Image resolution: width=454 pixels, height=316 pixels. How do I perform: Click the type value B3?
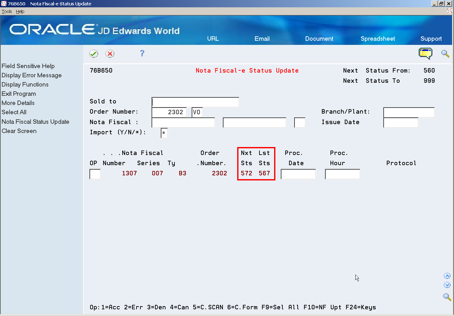pyautogui.click(x=182, y=173)
